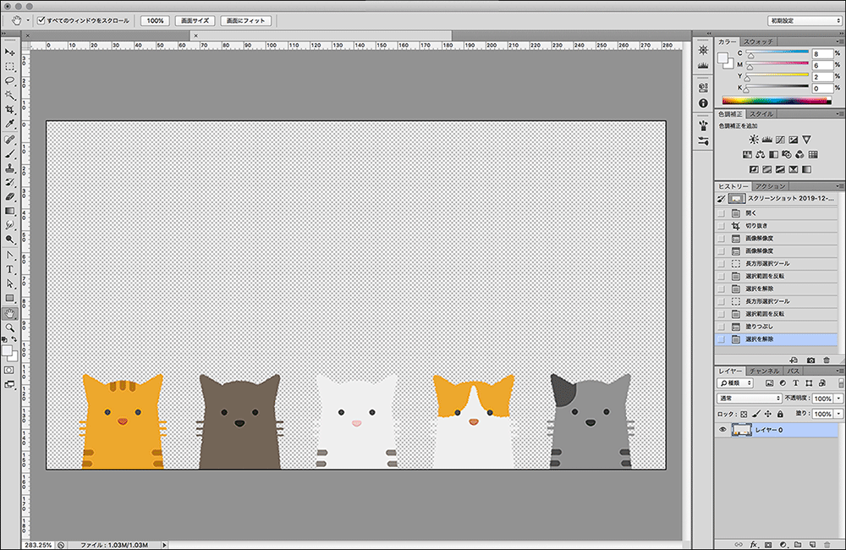This screenshot has width=846, height=550.
Task: Click the fx layer style icon
Action: click(752, 544)
